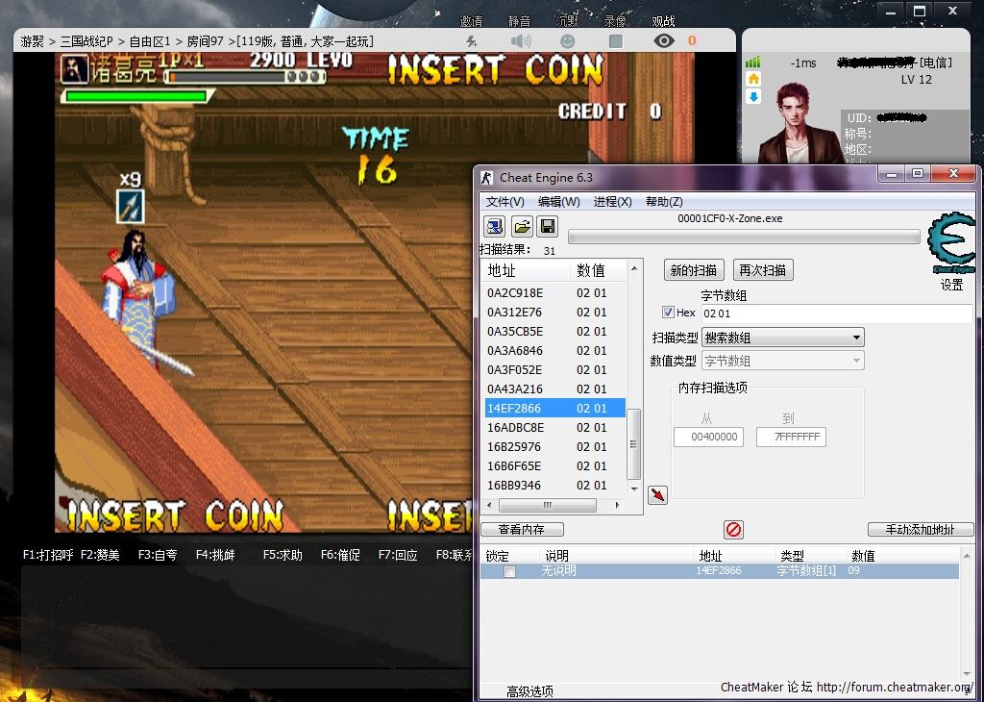Toggle the eye spectate icon
Image resolution: width=984 pixels, height=702 pixels.
[663, 41]
